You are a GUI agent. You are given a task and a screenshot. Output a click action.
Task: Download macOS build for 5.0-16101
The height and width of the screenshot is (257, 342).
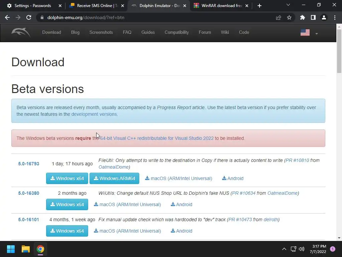tap(127, 231)
